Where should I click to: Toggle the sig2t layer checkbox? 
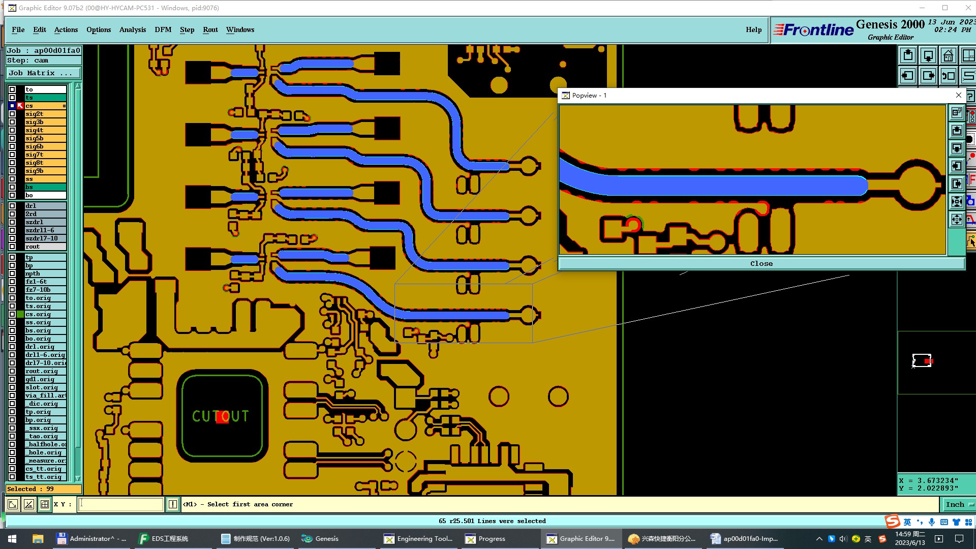(x=12, y=114)
